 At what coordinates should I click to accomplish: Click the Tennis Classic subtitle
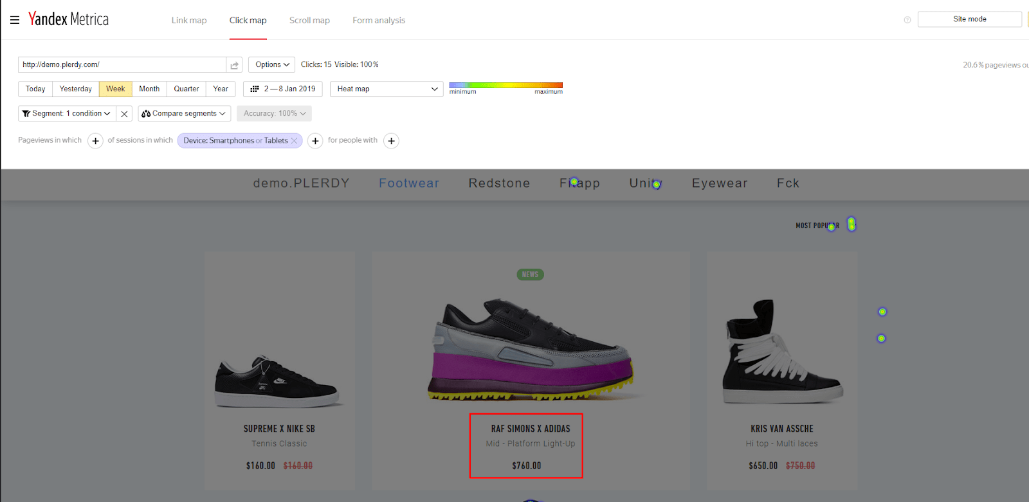[279, 444]
